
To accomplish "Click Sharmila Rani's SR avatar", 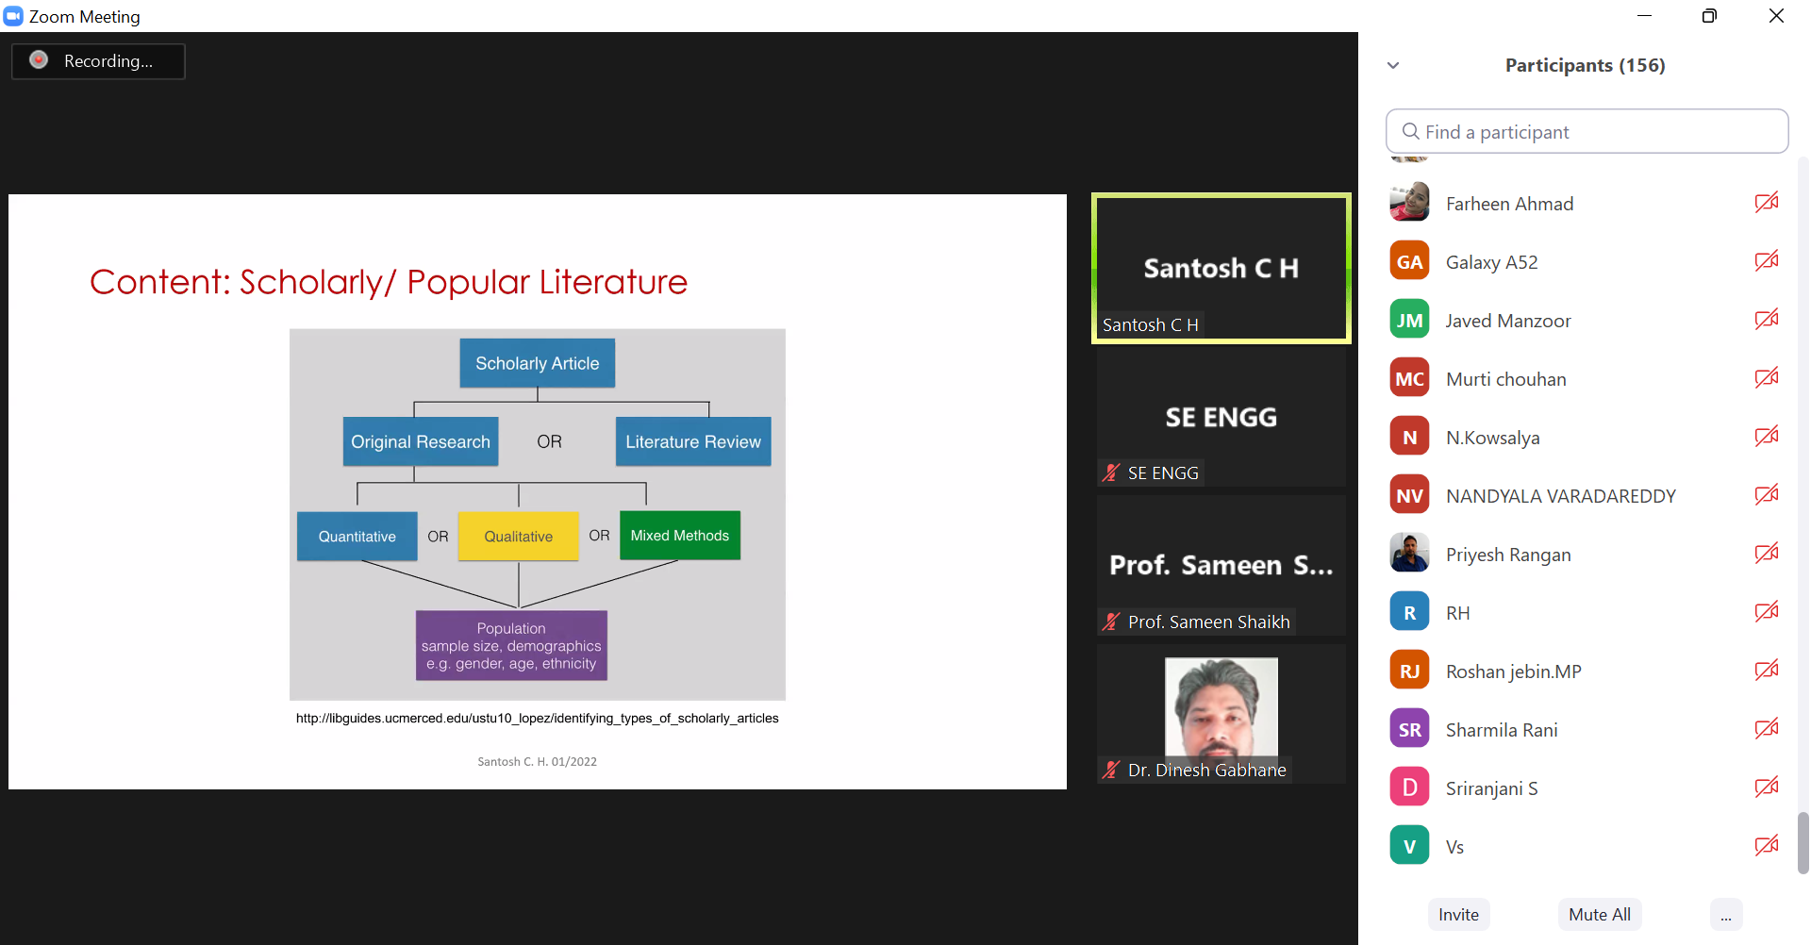I will 1409,729.
